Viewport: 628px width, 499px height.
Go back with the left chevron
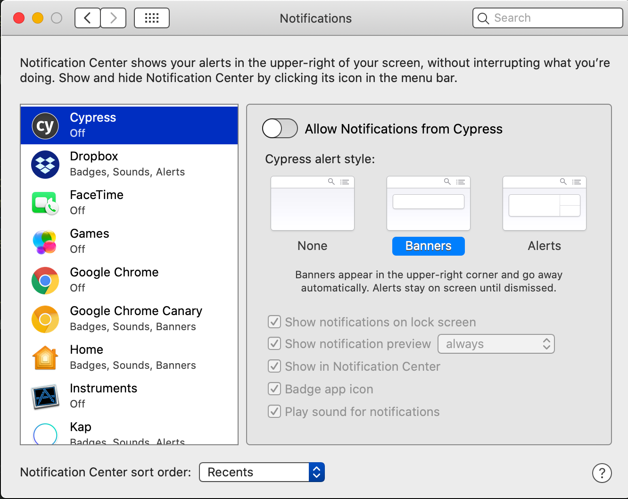tap(87, 18)
